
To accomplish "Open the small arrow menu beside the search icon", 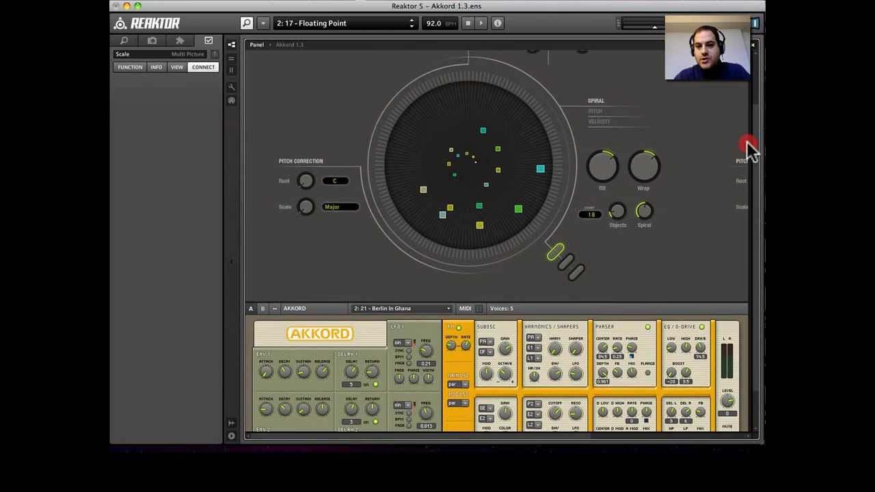I will [x=262, y=23].
